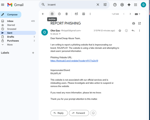Print the REPORT PHISHING email

[x=133, y=23]
